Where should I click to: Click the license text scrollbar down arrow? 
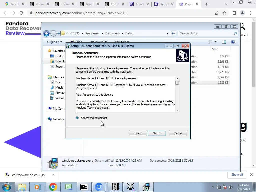coord(177,110)
